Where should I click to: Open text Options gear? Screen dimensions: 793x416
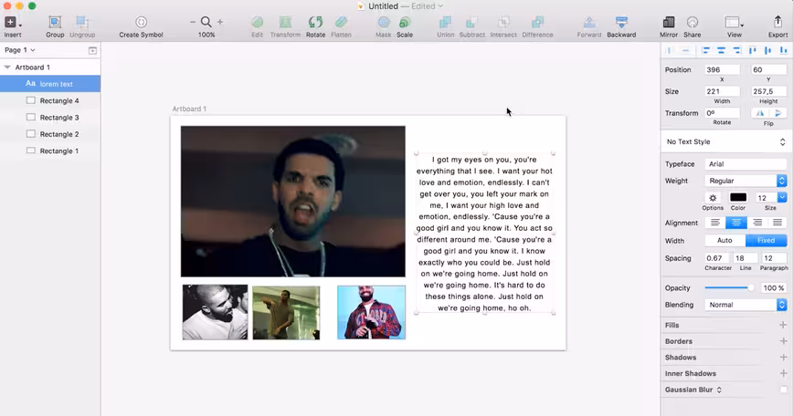pos(713,198)
